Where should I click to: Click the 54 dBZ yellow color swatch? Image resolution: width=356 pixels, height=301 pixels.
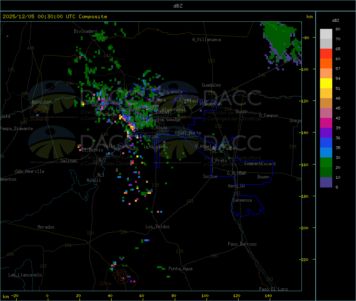[326, 83]
